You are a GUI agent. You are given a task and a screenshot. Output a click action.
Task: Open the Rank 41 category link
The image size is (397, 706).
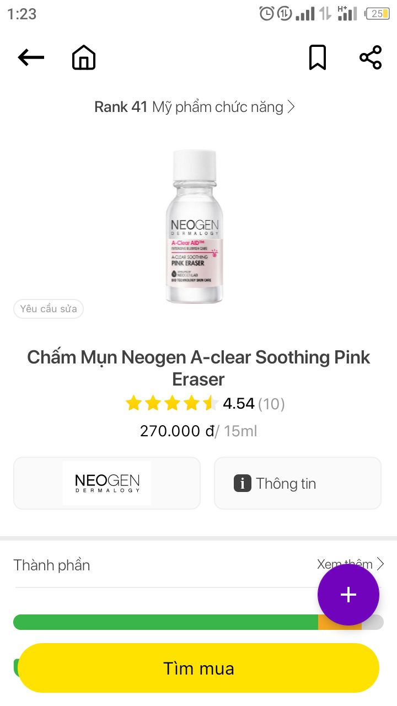[195, 106]
